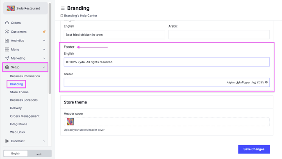Open Business Locations in sidebar

(24, 100)
